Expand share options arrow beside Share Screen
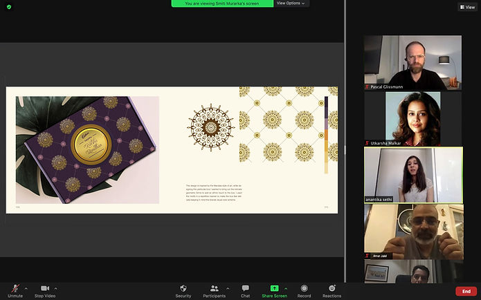 pos(286,289)
